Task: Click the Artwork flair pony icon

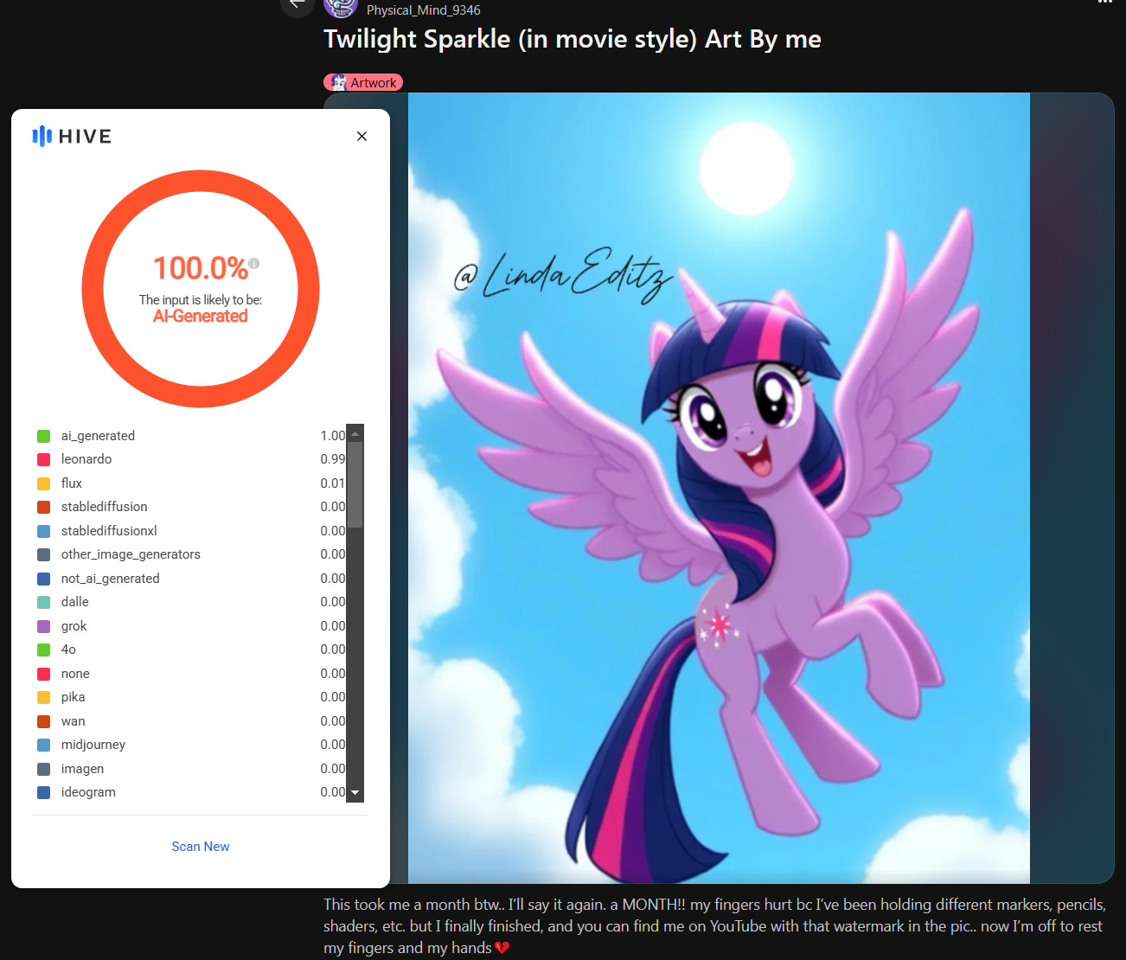Action: pos(338,83)
